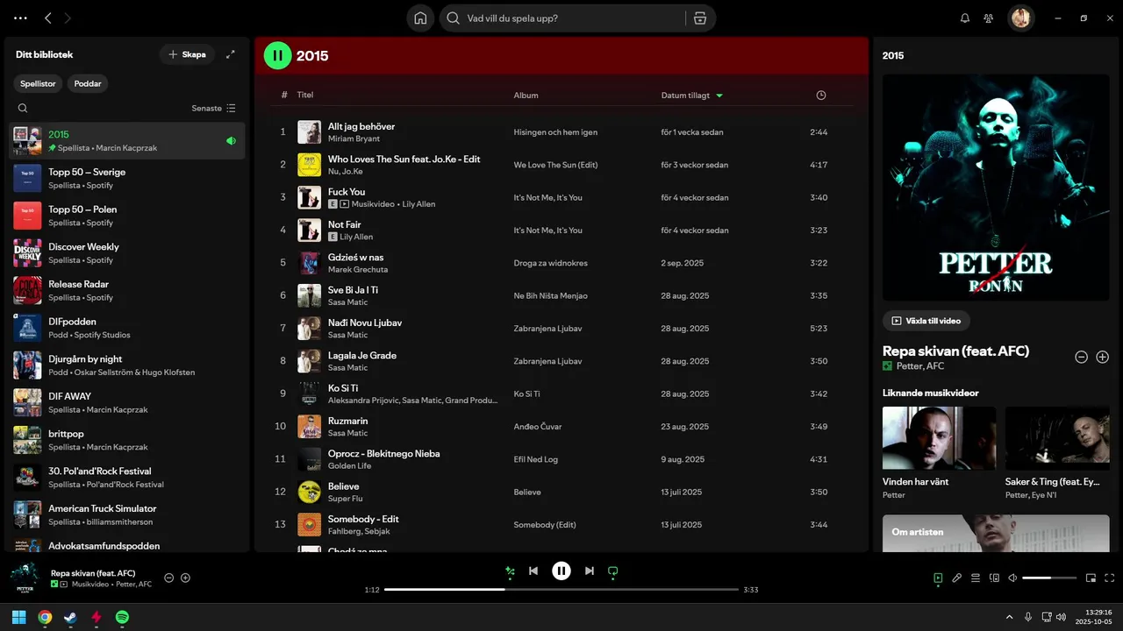Open American Truck Simulator playlist
Viewport: 1123px width, 631px height.
127,514
